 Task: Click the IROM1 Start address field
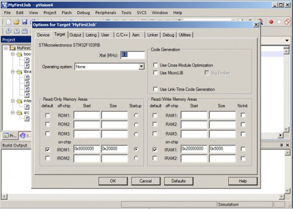[x=87, y=149]
